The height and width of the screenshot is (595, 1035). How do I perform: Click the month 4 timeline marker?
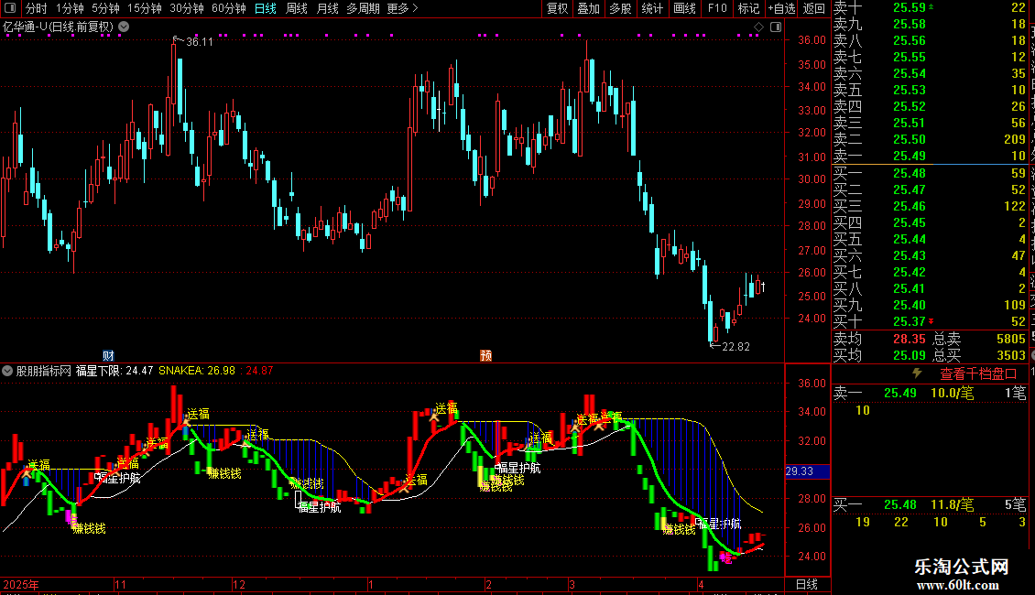point(701,584)
